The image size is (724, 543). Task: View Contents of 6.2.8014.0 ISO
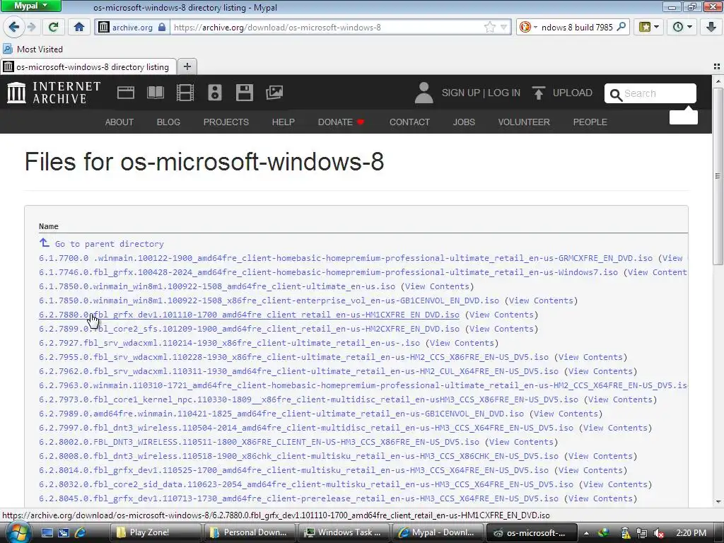pos(590,470)
